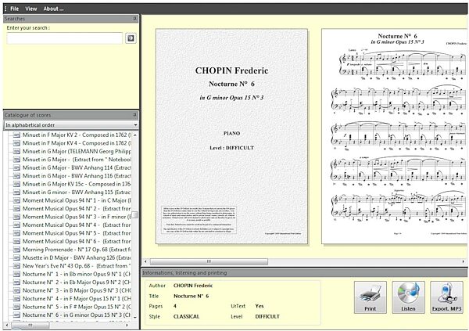Click score icon beside Minuet in G minor
Screen dimensions: 469x331
16,192
